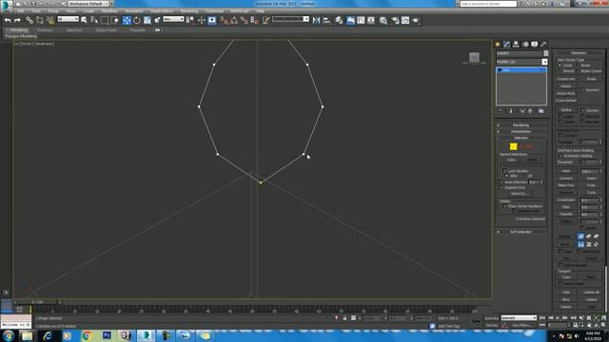Image resolution: width=609 pixels, height=342 pixels.
Task: Open the named selection sets dropdown
Action: (x=290, y=19)
